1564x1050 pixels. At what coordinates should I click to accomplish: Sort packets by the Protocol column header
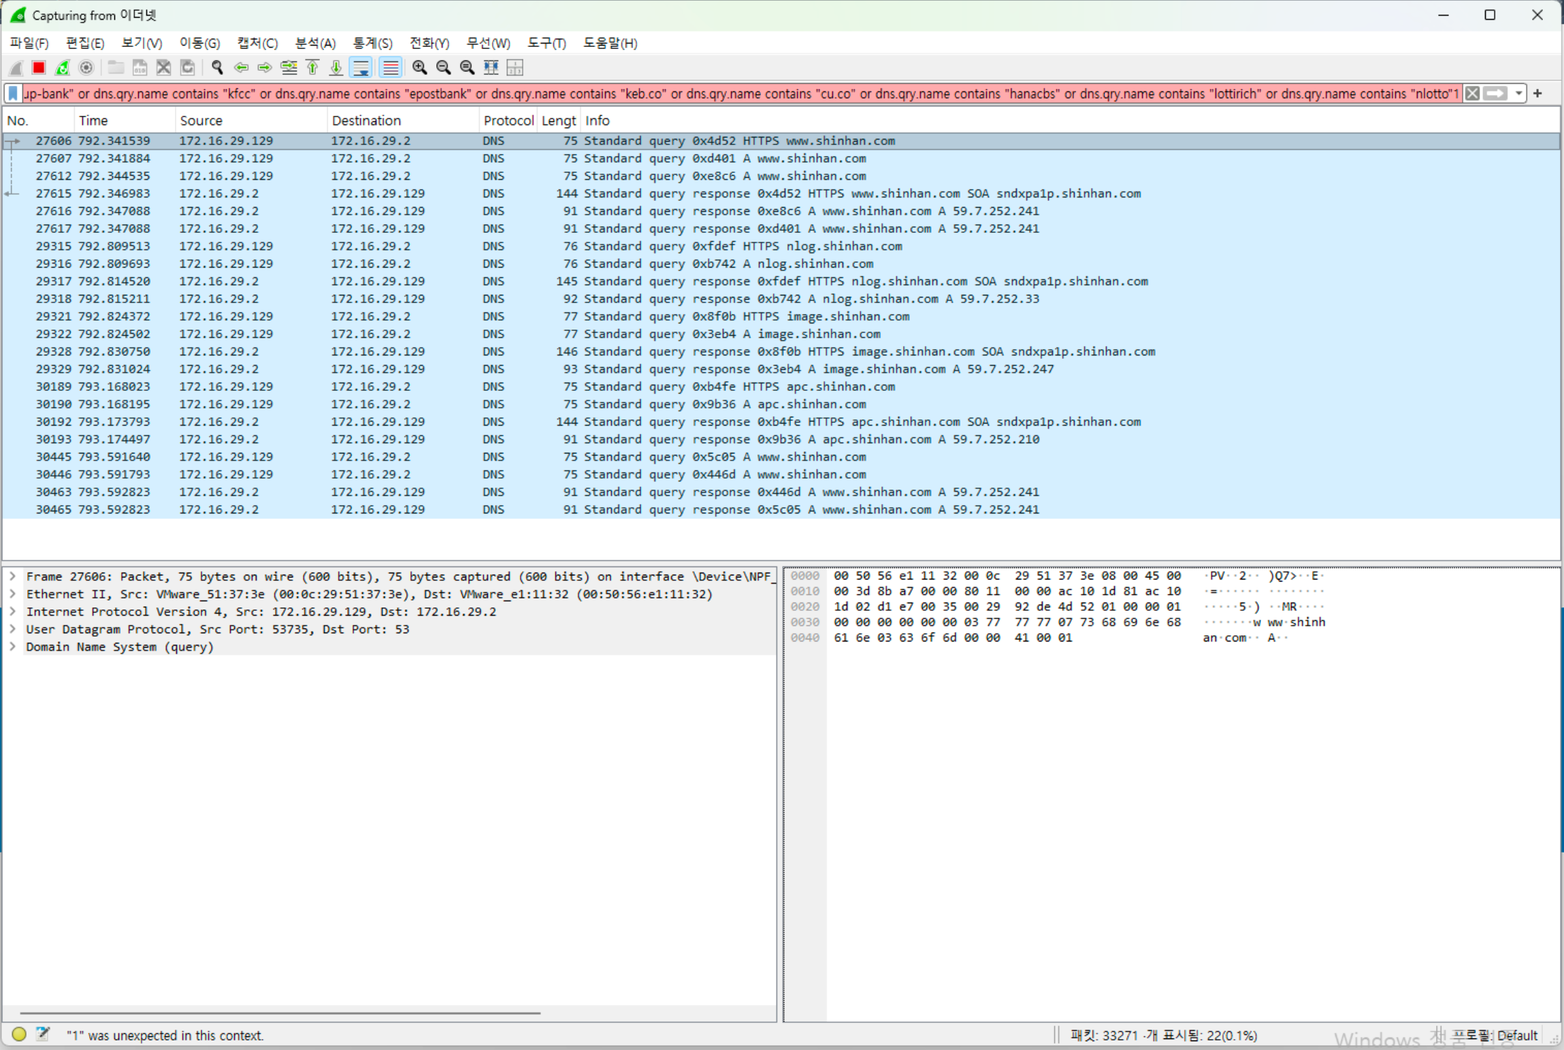508,121
